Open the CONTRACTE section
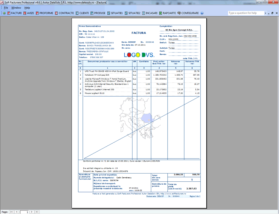279x214 pixels. click(64, 13)
